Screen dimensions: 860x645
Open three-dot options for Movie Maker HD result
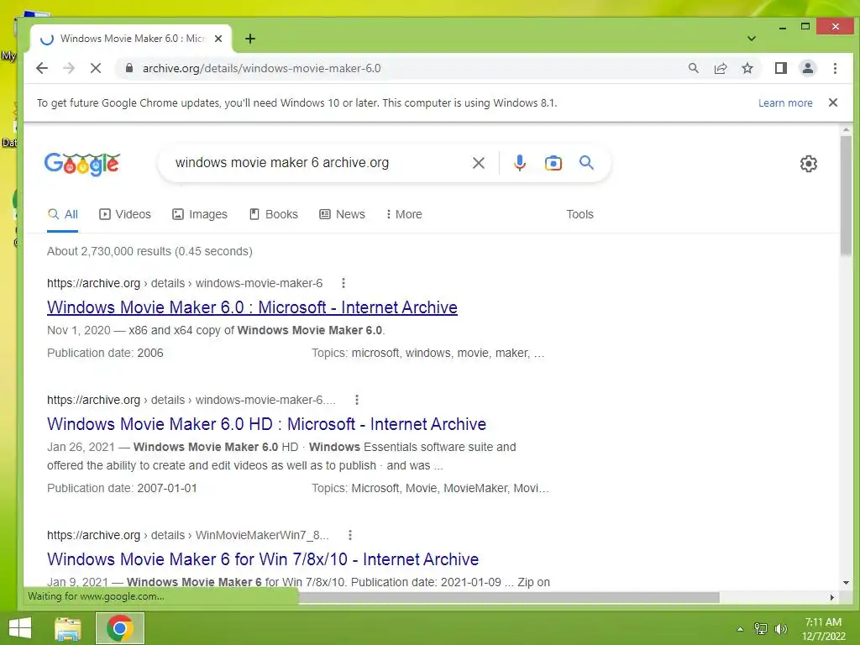click(356, 400)
